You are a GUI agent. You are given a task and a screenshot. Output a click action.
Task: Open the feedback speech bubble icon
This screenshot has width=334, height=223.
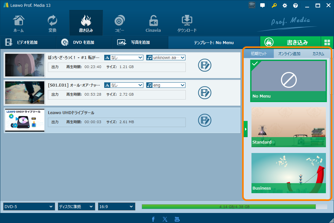(x=263, y=6)
